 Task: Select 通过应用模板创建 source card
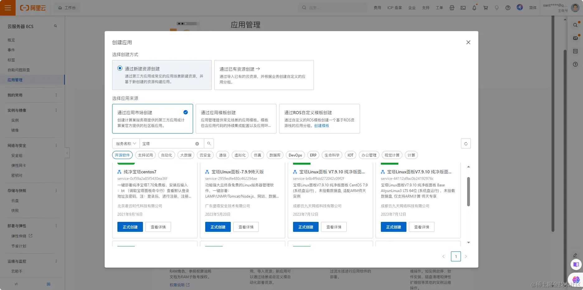tap(236, 119)
